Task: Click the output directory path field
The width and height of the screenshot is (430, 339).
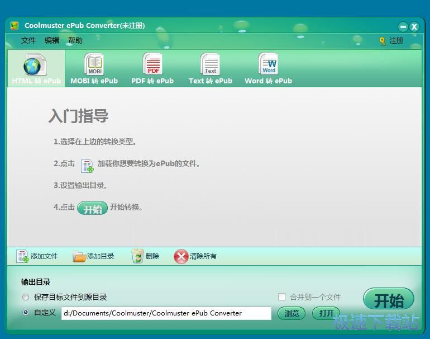Action: tap(166, 313)
